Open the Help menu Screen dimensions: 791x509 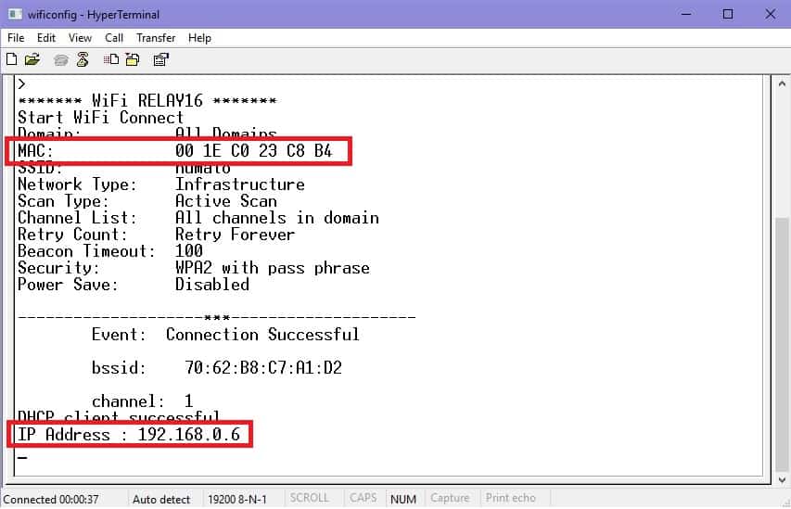coord(199,38)
